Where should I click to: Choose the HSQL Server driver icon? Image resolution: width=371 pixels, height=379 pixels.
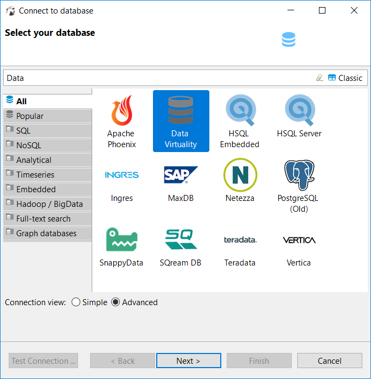[x=299, y=110]
